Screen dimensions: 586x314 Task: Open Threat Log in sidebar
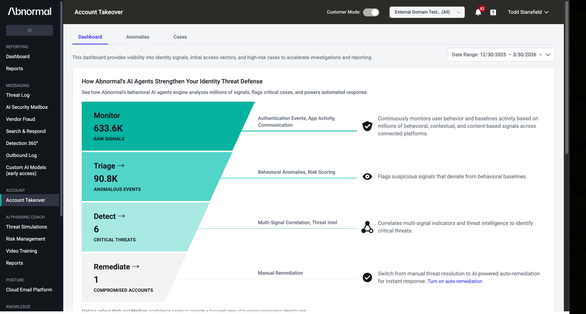click(x=18, y=95)
